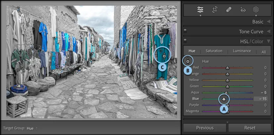Click the Blue hue value field -15

[260, 99]
